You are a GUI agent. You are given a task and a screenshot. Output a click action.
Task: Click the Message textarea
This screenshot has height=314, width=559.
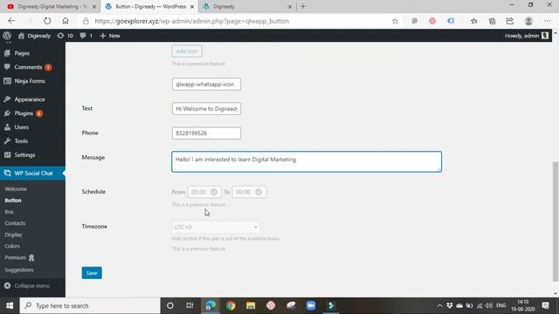[307, 161]
